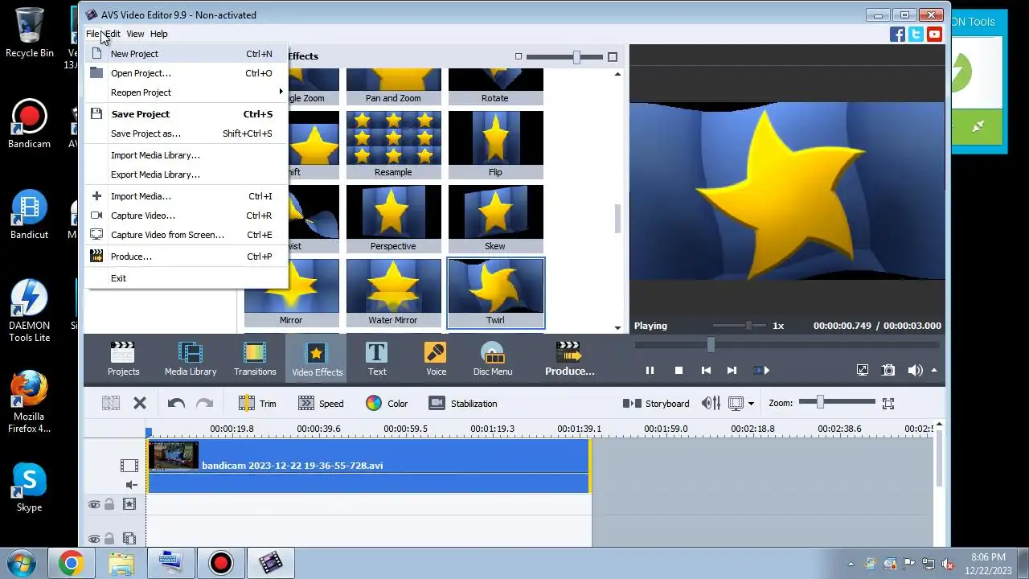Click the zoom-to-fit timeline icon
Viewport: 1029px width, 579px height.
coord(888,403)
